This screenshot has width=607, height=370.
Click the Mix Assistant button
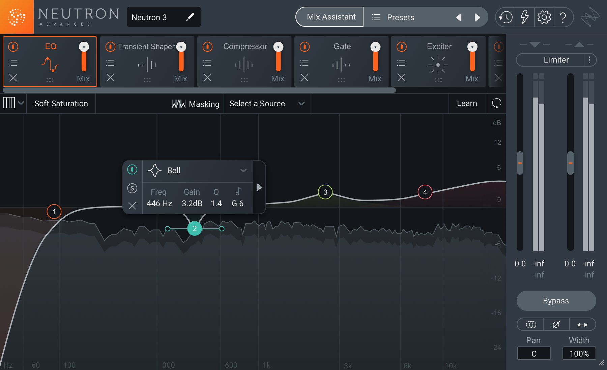coord(331,17)
